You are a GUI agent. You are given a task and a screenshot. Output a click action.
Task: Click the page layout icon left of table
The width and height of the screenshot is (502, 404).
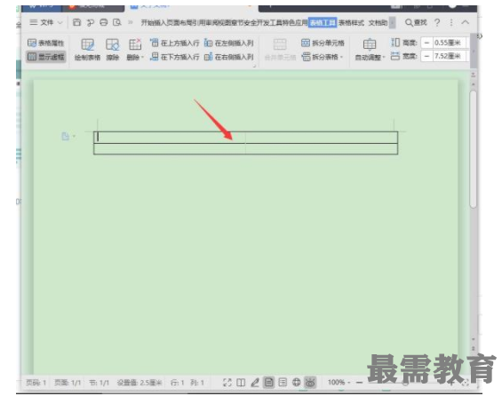pyautogui.click(x=66, y=136)
